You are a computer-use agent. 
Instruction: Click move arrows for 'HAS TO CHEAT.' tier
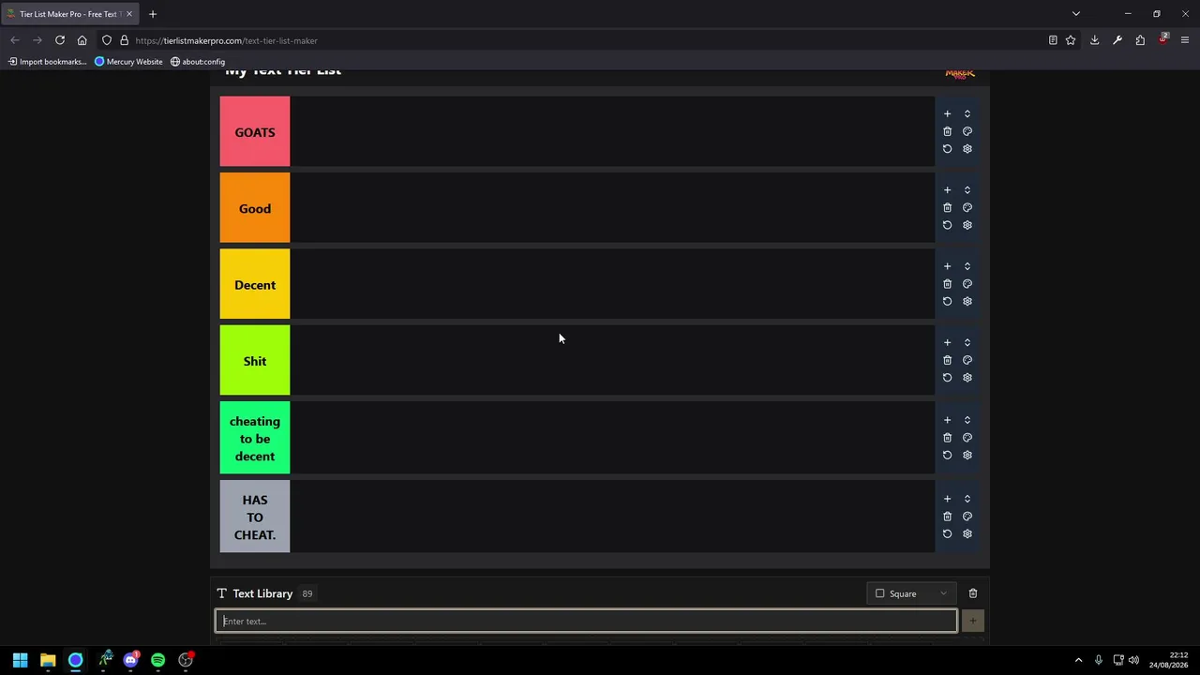pyautogui.click(x=967, y=499)
